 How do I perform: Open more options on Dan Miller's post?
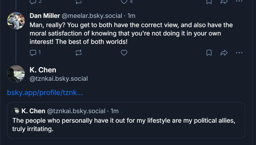click(239, 53)
